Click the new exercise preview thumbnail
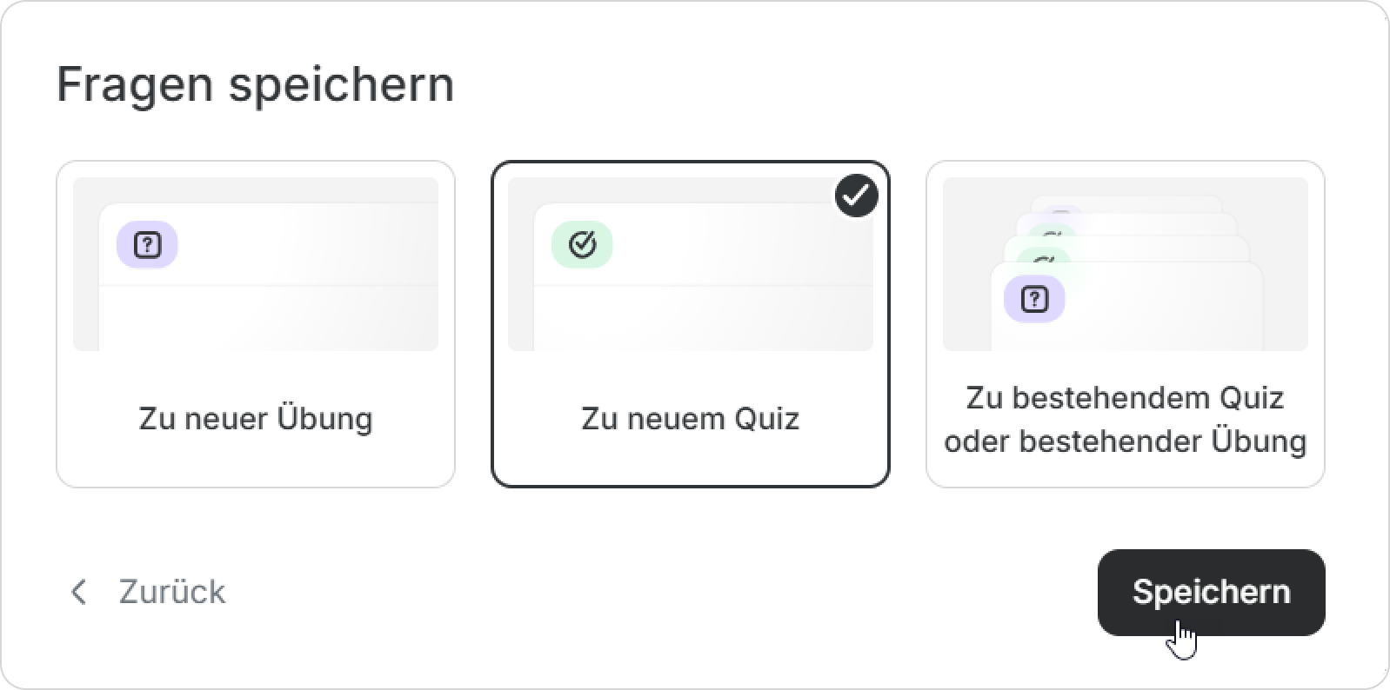Image resolution: width=1390 pixels, height=690 pixels. click(256, 264)
